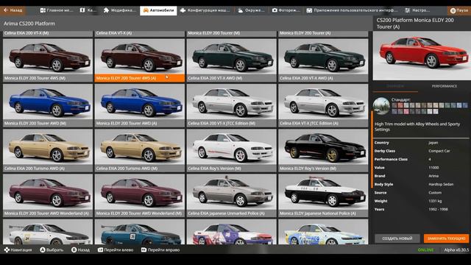Select the Автомобили tab
Screen dimensions: 471x265
pos(158,10)
